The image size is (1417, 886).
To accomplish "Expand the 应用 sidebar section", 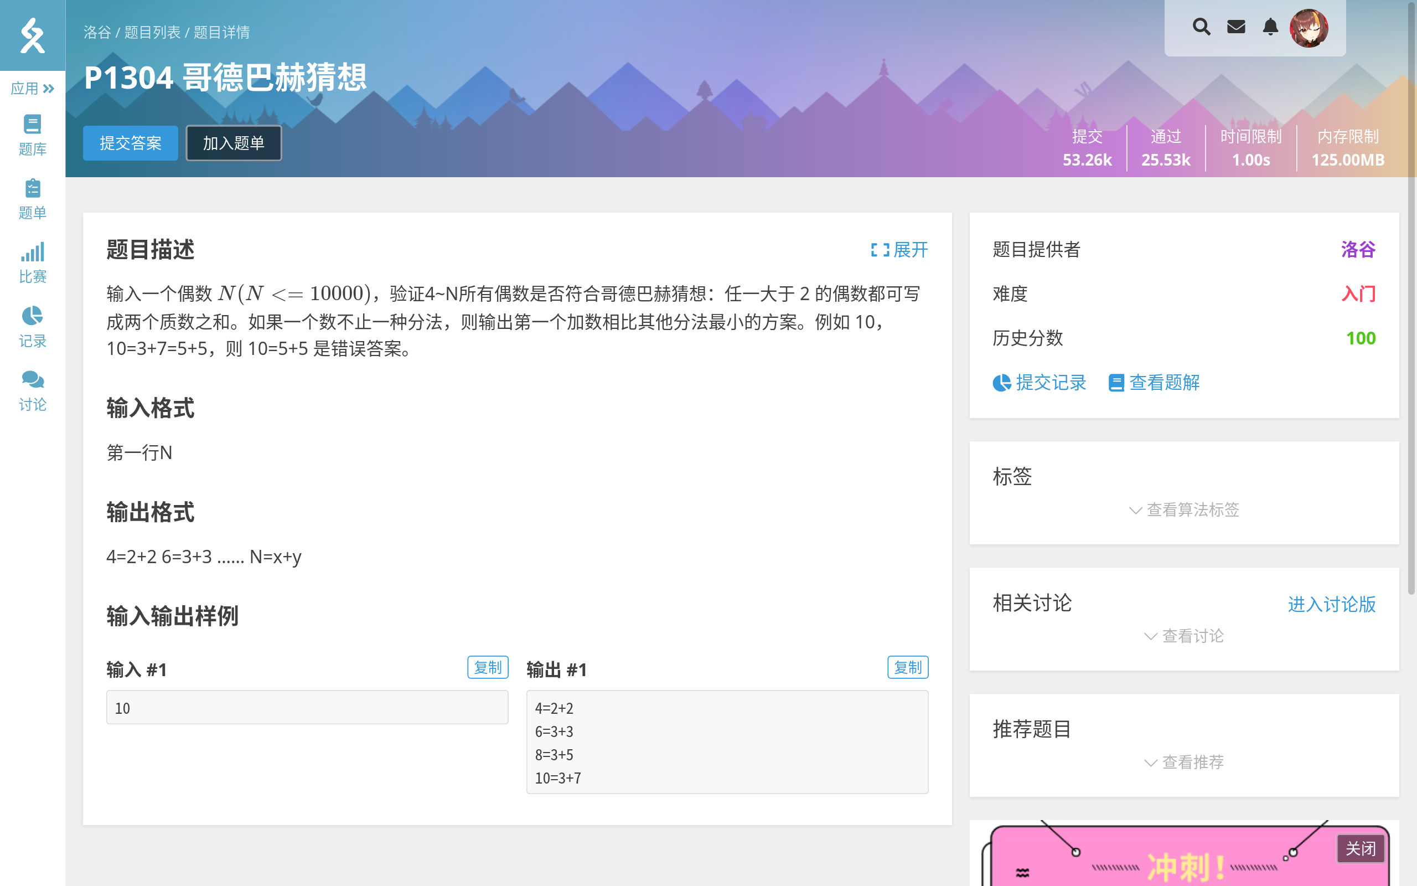I will 32,88.
